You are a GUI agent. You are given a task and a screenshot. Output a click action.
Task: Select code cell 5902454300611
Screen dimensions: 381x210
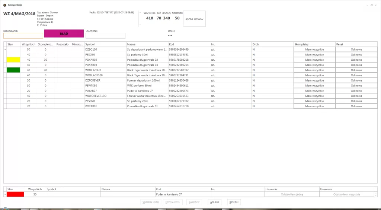pyautogui.click(x=189, y=86)
